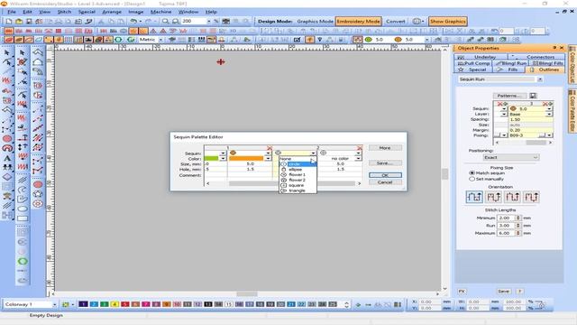
Task: Choose the third orientation icon
Action: click(512, 197)
